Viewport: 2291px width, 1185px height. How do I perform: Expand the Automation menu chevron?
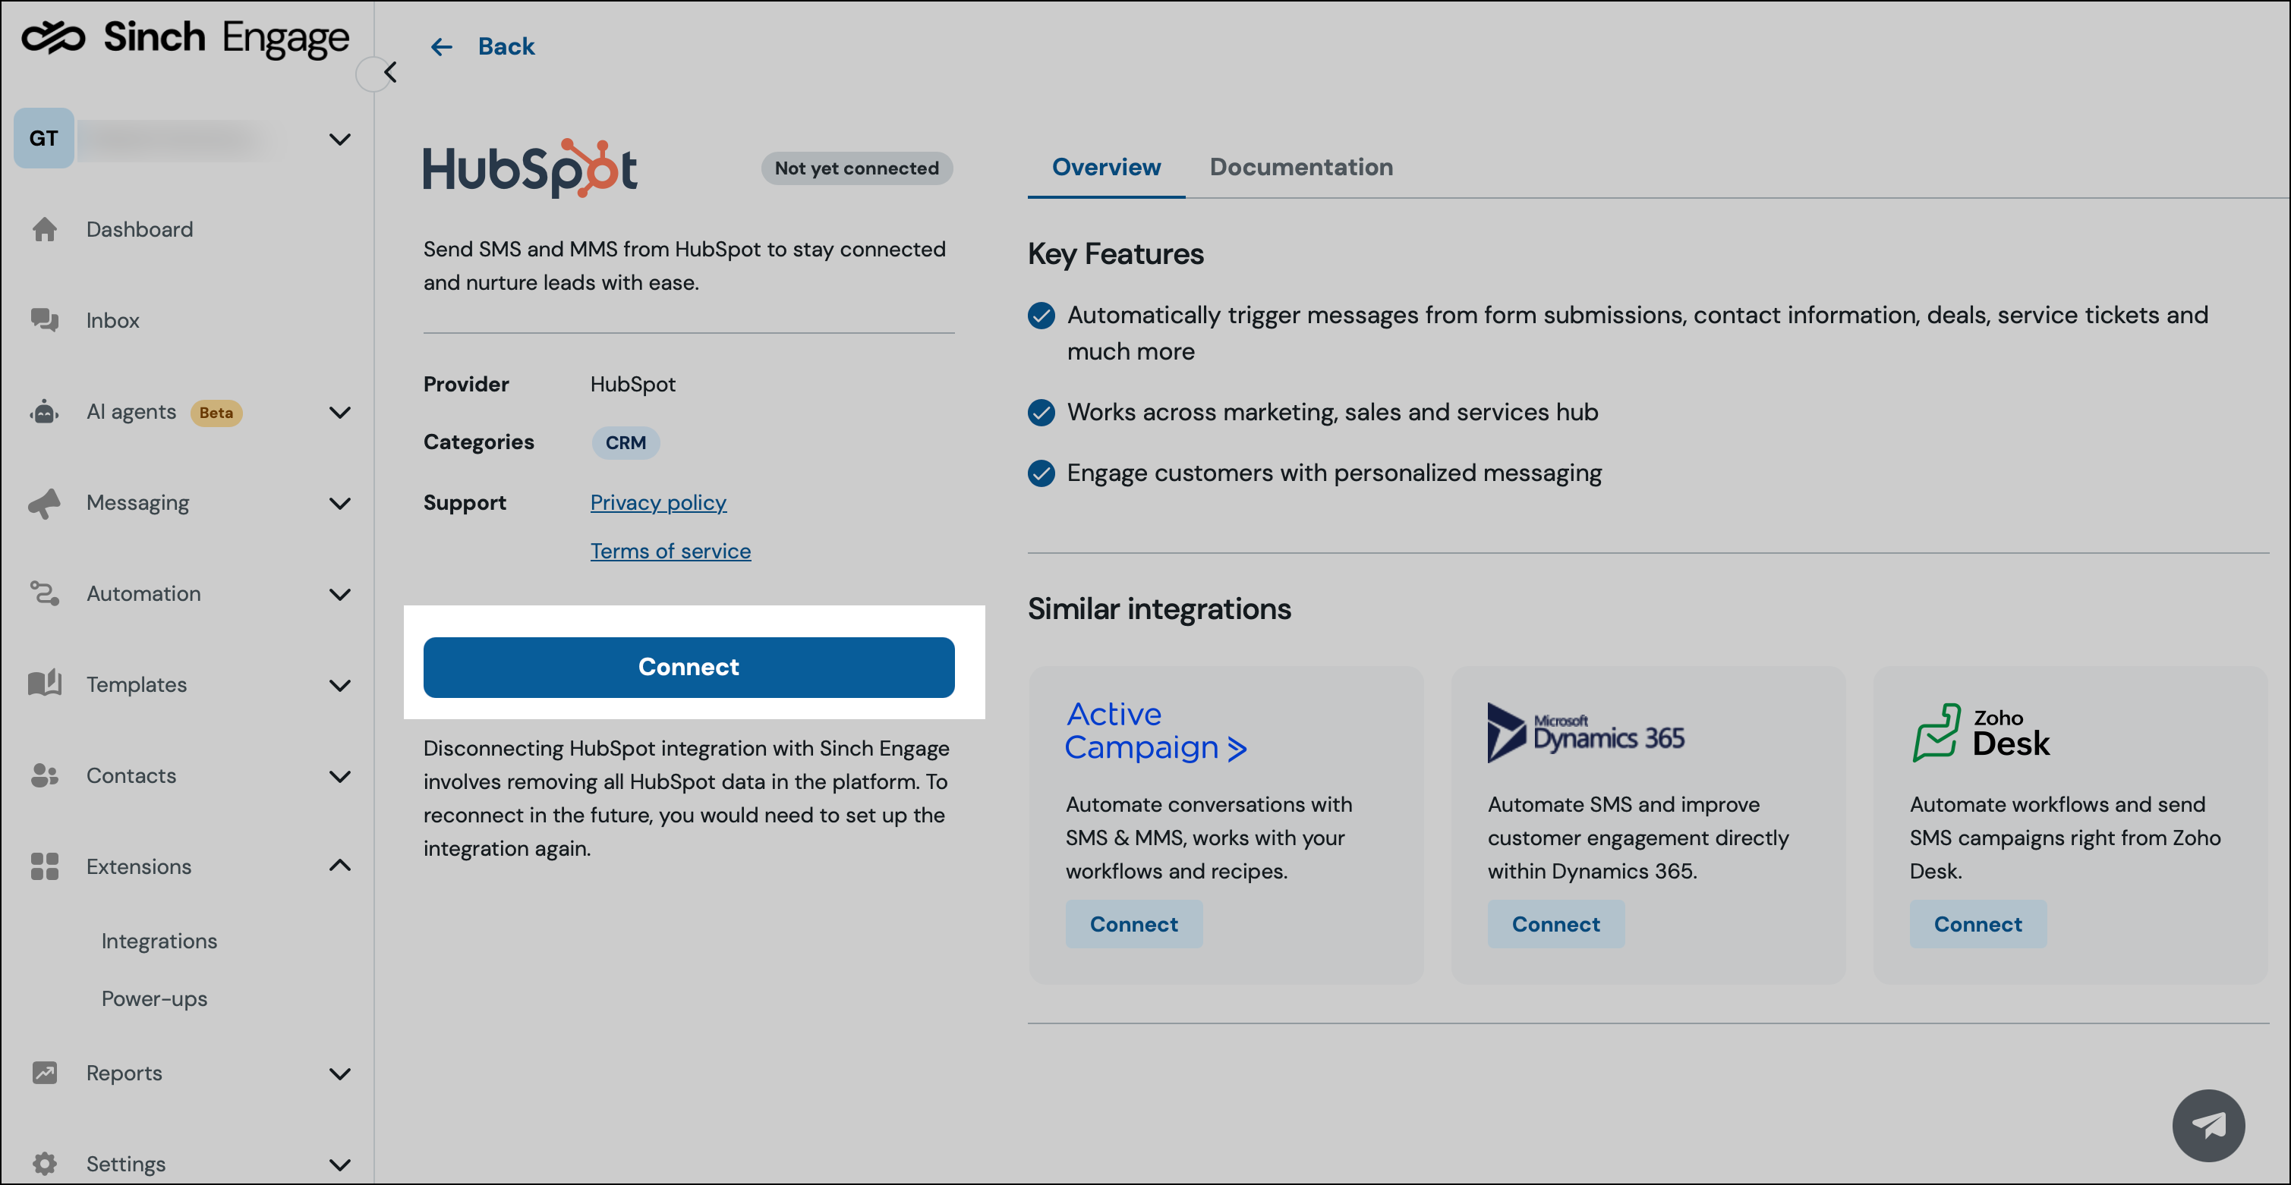point(340,594)
